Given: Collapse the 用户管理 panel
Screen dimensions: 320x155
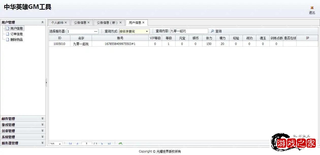Looking at the screenshot, I should click(x=42, y=22).
